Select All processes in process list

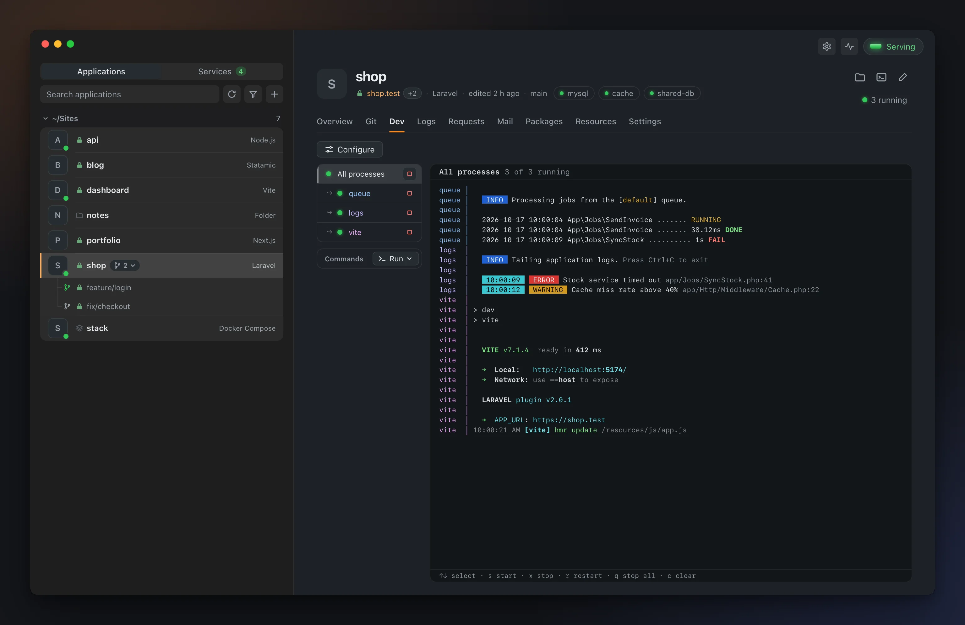click(x=369, y=174)
